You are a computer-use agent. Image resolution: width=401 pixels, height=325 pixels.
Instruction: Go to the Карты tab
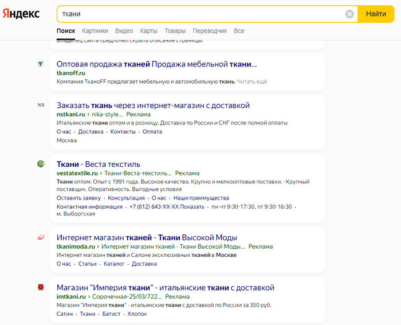[x=148, y=31]
